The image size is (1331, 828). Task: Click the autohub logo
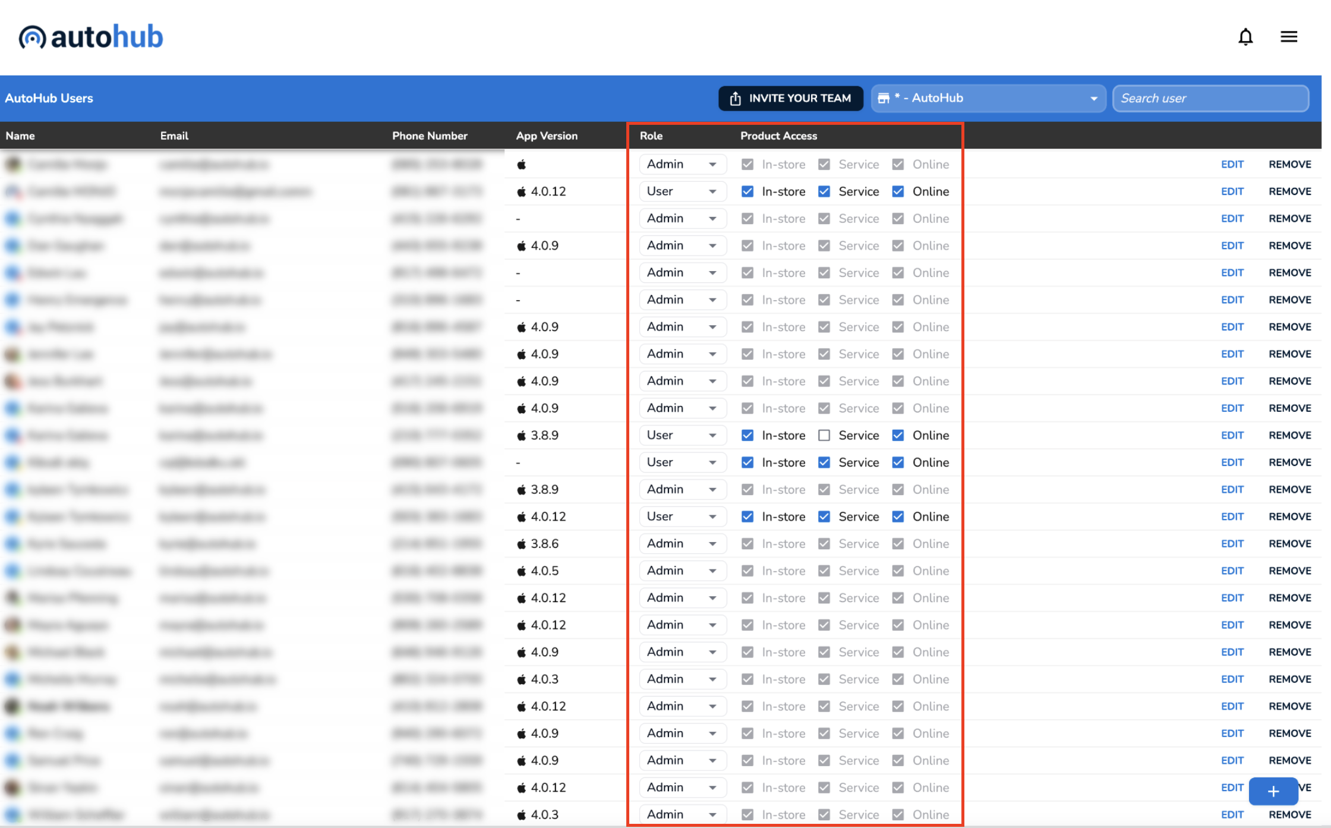(x=90, y=37)
